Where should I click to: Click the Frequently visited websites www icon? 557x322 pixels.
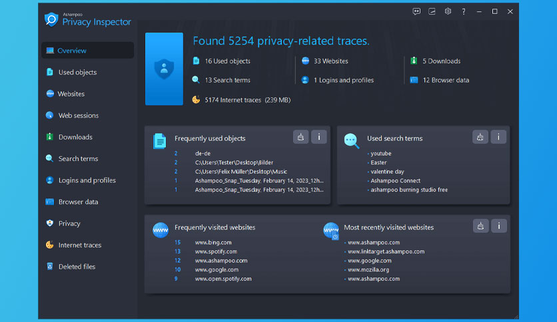(161, 230)
